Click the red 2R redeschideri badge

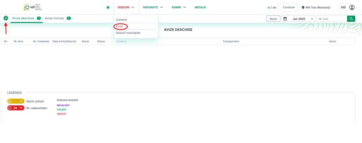click(16, 108)
